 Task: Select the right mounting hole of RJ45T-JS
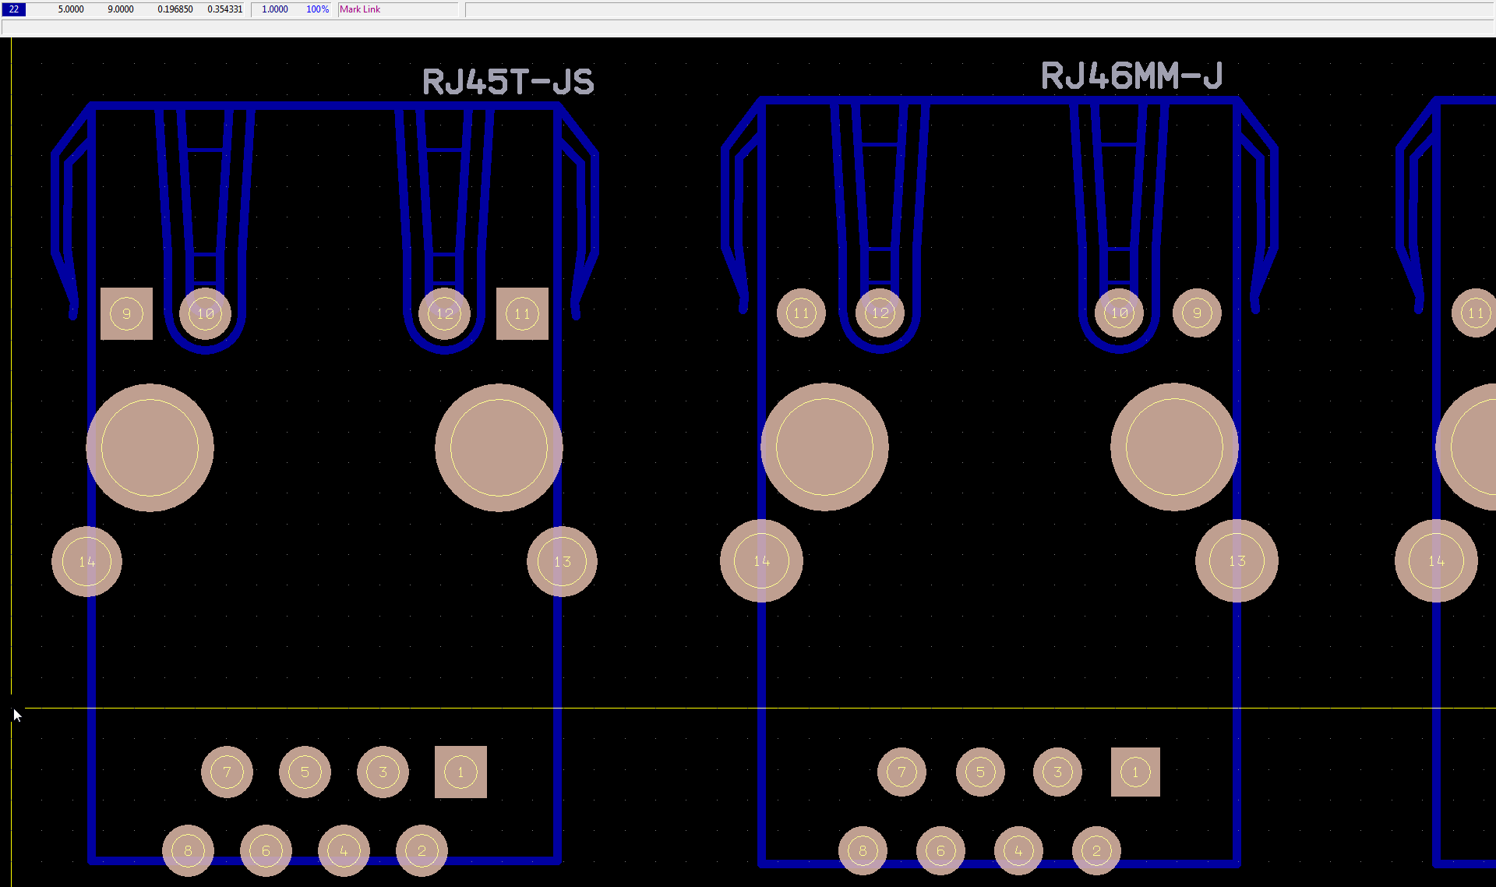tap(499, 447)
